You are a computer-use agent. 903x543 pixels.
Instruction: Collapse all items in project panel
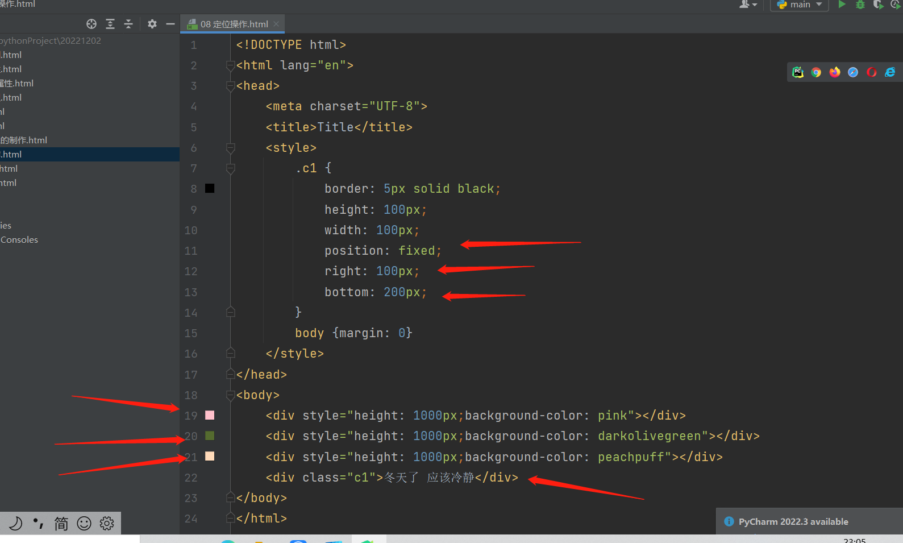click(128, 24)
